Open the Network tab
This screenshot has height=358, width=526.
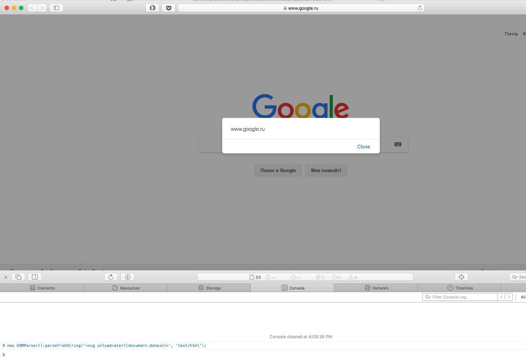point(376,288)
